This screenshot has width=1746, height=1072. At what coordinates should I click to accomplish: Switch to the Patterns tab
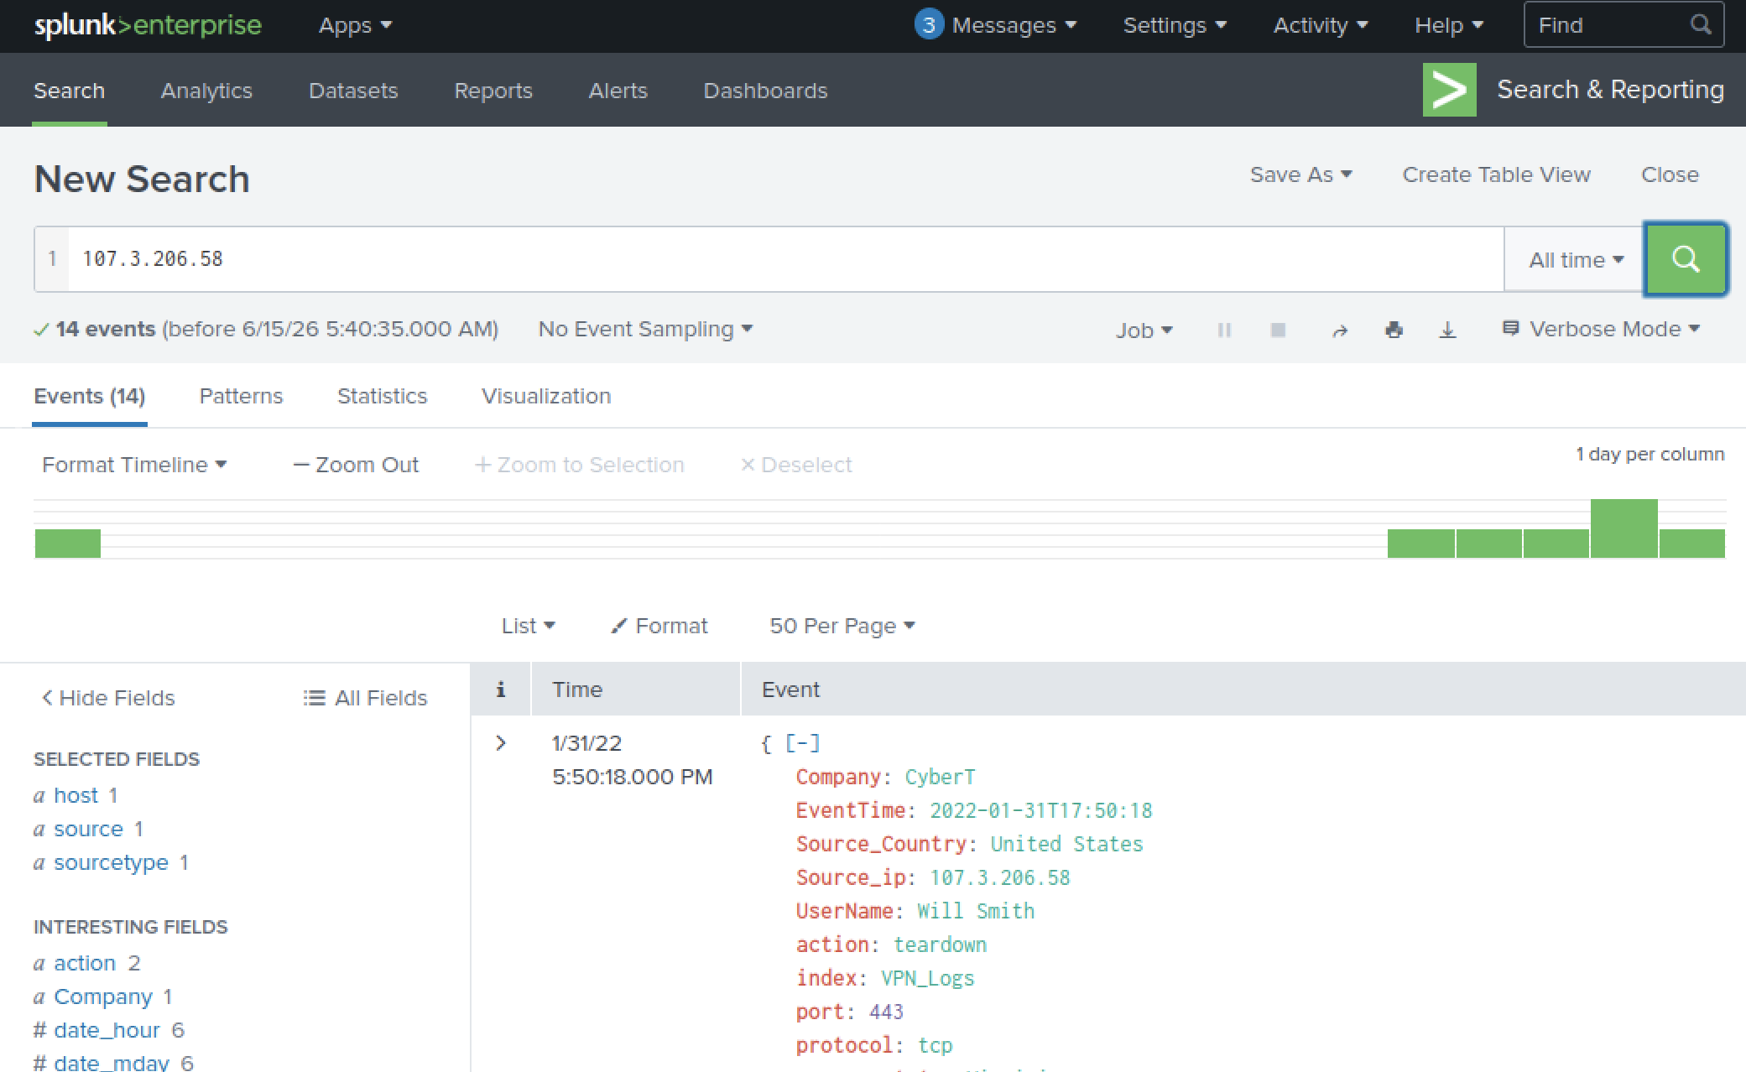click(241, 396)
